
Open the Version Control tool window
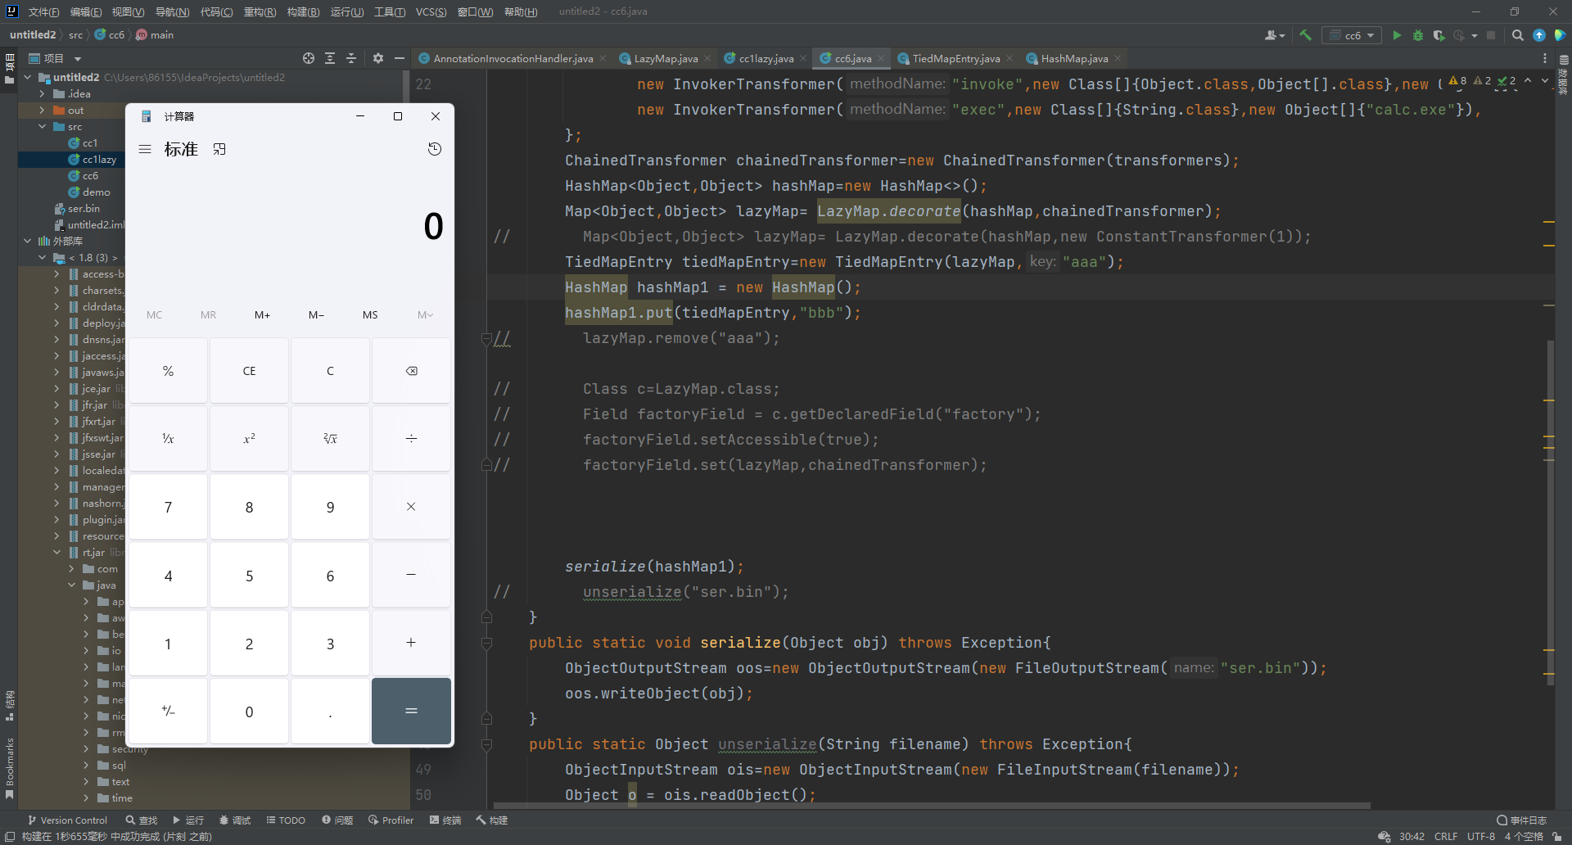(67, 820)
